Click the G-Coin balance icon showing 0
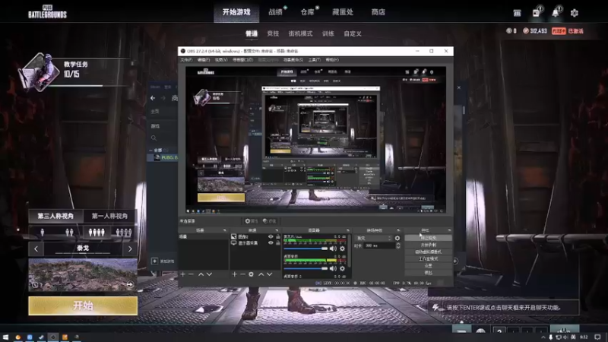Screen dimensions: 608x342 [508, 30]
